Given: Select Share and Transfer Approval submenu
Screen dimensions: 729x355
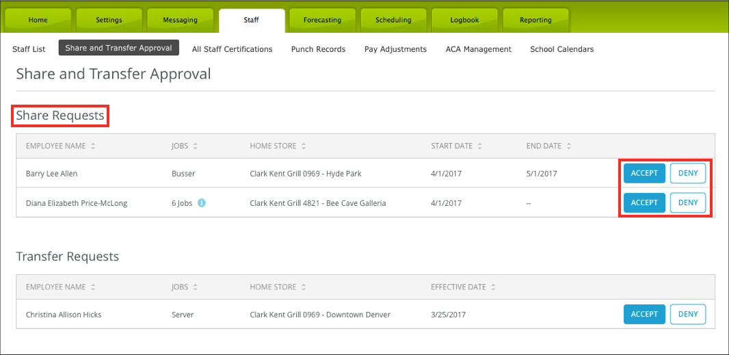Looking at the screenshot, I should click(x=118, y=48).
